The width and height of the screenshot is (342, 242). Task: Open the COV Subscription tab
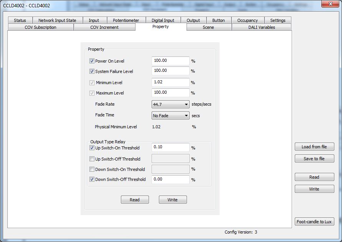[x=41, y=27]
